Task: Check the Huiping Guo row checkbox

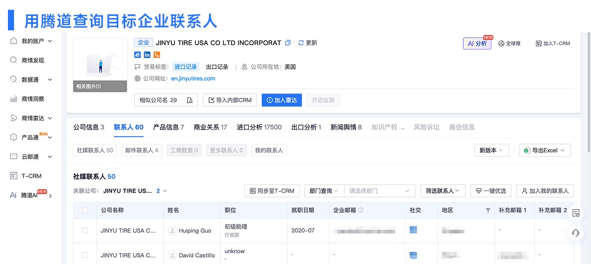Action: pos(85,230)
